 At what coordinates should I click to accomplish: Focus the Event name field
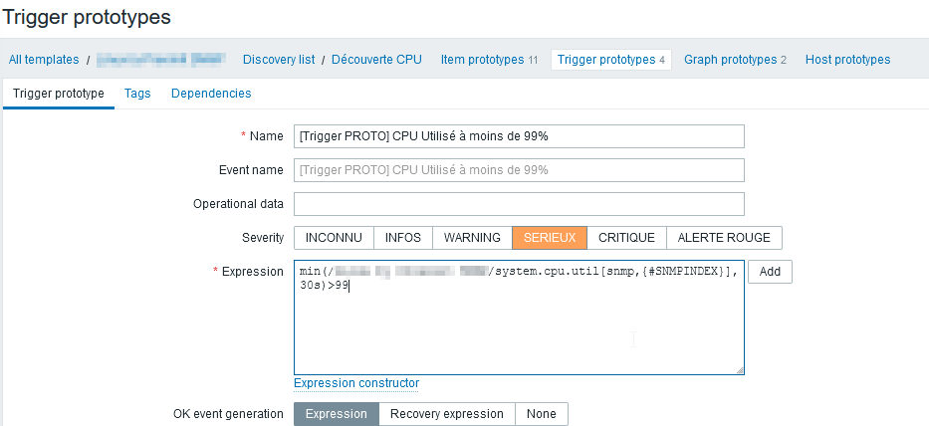point(519,170)
